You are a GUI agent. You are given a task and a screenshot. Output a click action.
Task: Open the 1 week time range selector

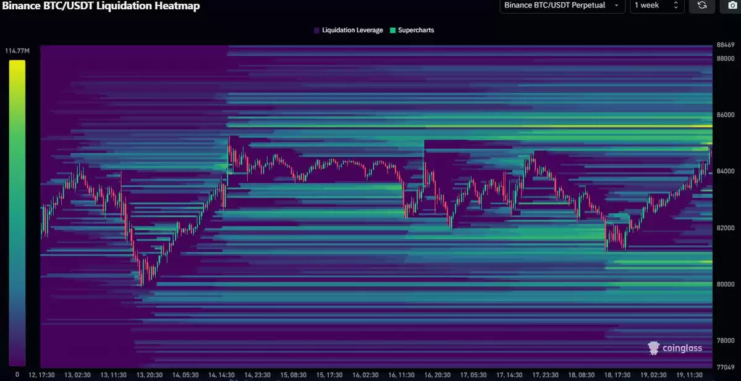point(657,5)
